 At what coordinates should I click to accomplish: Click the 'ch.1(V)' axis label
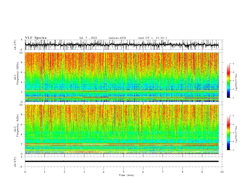click(15, 45)
